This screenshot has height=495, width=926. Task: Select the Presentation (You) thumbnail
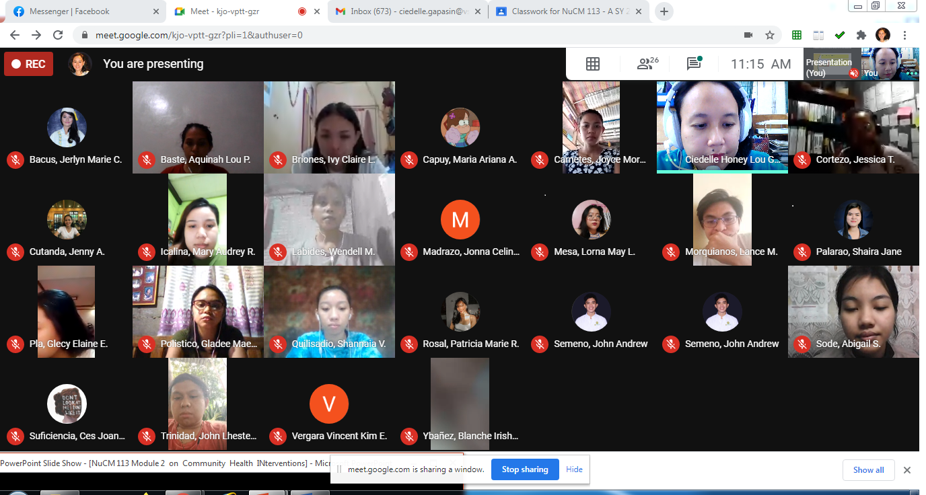[x=831, y=65]
